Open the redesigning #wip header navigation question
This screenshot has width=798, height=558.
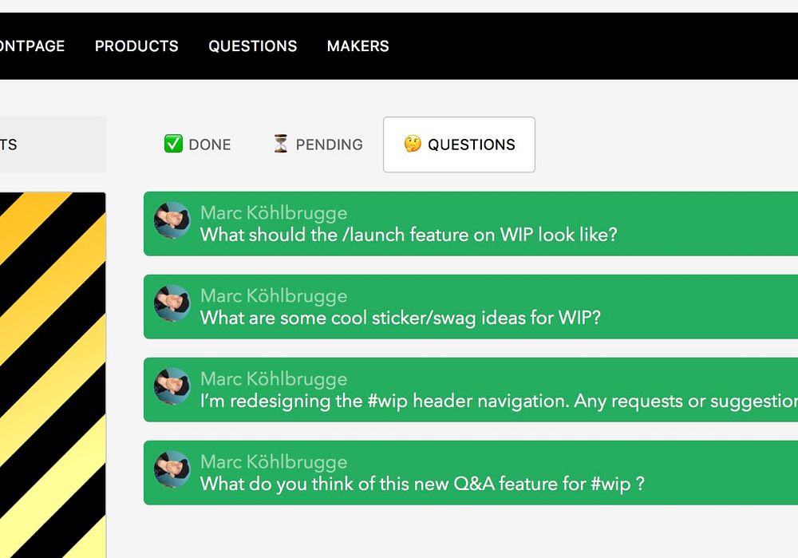(495, 401)
